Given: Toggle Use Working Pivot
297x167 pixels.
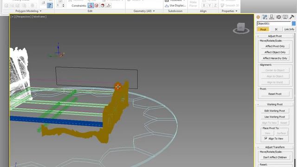Looking at the screenshot, I should click(275, 117).
